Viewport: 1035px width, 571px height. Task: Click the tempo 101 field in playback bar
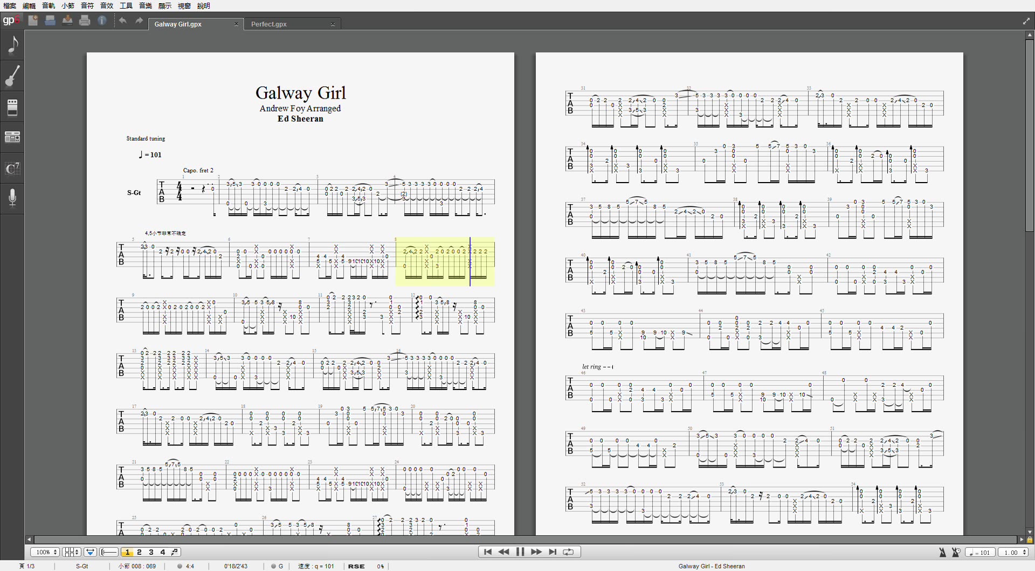point(981,553)
